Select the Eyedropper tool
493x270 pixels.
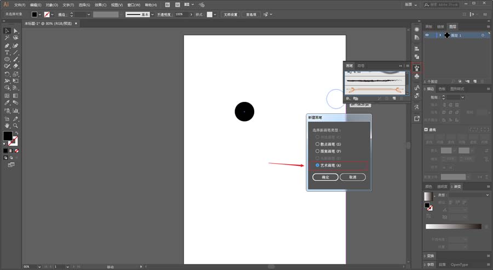tap(7, 103)
